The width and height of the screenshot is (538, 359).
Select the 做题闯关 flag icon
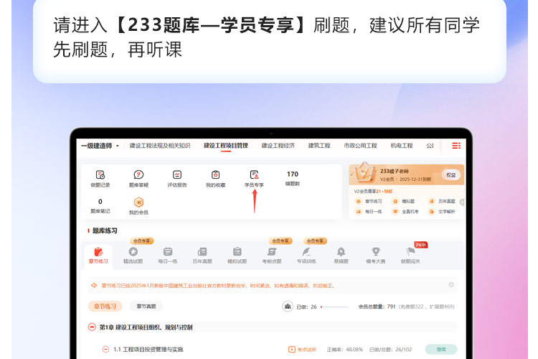[x=410, y=252]
